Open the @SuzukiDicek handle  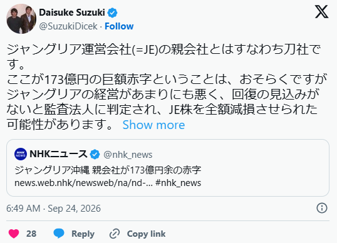[x=68, y=26]
